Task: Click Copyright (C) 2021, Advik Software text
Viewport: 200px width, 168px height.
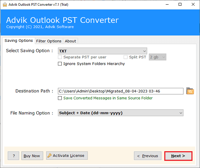Action: tap(40, 27)
